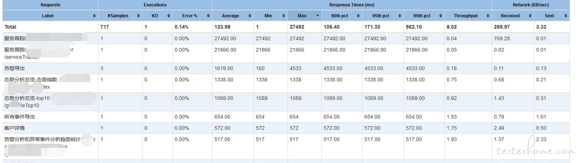Select the received value 769.28
576x163 pixels.
point(502,39)
